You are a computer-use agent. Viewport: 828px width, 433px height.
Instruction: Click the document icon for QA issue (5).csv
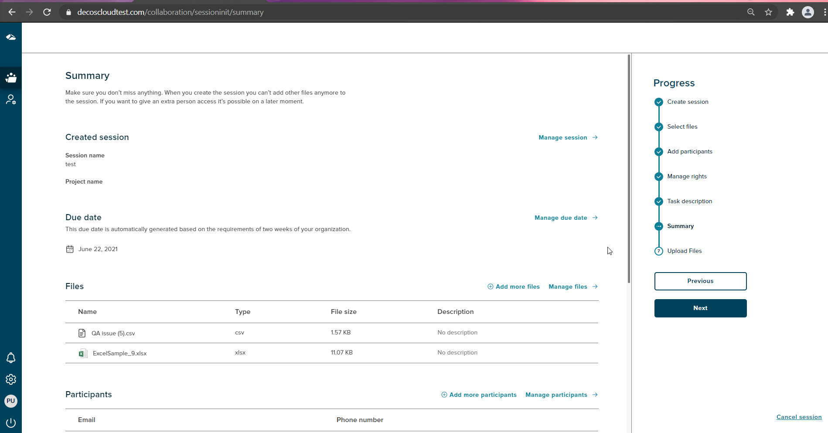pyautogui.click(x=82, y=333)
